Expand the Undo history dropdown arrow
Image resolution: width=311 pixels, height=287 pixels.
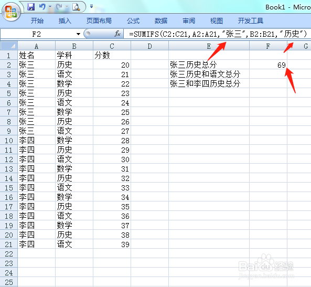pos(50,7)
